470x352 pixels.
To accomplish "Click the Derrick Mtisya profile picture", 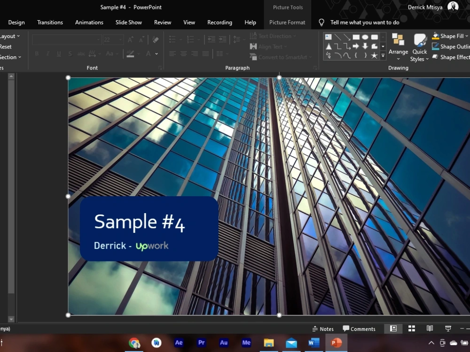I will (x=453, y=7).
